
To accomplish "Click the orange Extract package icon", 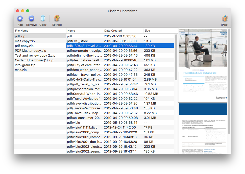I will (57, 18).
